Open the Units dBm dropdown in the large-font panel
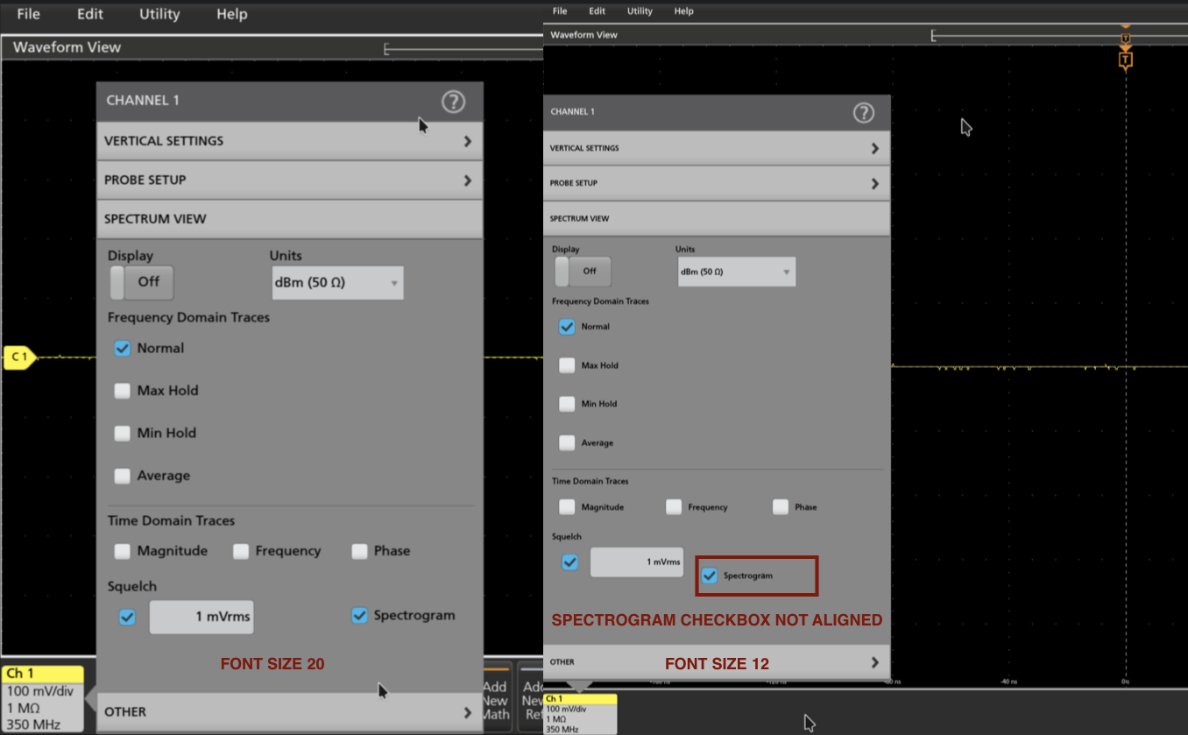Image resolution: width=1188 pixels, height=735 pixels. (336, 283)
